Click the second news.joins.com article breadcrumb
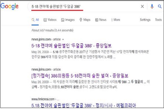Image resolution: width=164 pixels, height=109 pixels. (46, 69)
